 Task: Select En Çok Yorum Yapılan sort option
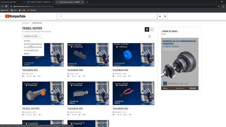(33, 44)
